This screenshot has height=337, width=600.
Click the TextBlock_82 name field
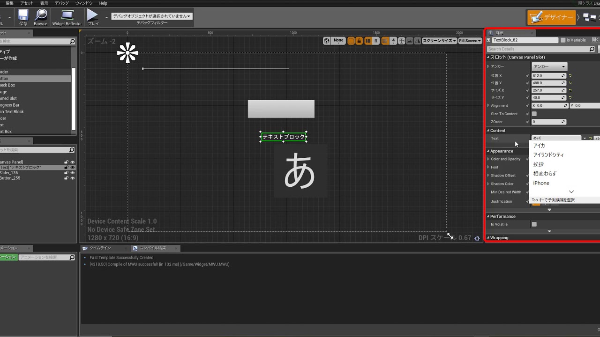click(525, 40)
